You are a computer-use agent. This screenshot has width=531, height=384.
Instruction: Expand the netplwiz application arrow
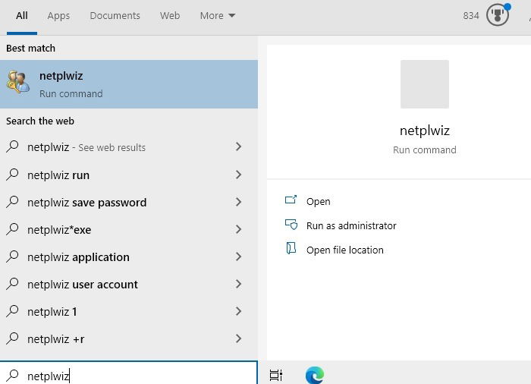pos(238,257)
